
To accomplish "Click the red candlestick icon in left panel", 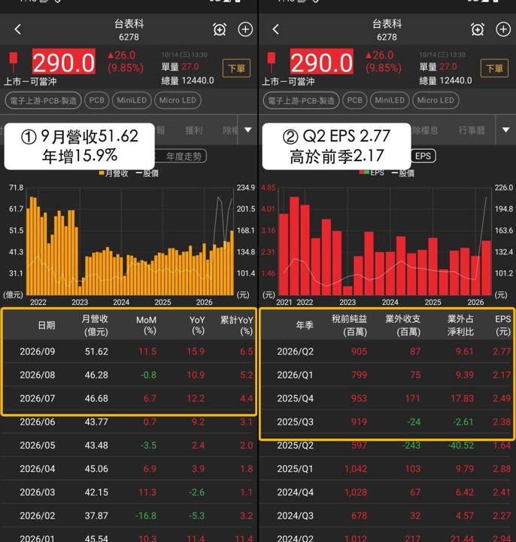I will (x=13, y=62).
